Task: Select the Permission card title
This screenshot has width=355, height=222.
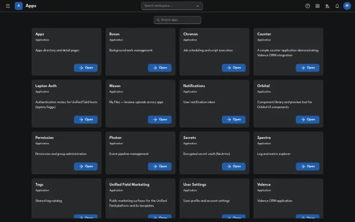Action: [x=44, y=138]
